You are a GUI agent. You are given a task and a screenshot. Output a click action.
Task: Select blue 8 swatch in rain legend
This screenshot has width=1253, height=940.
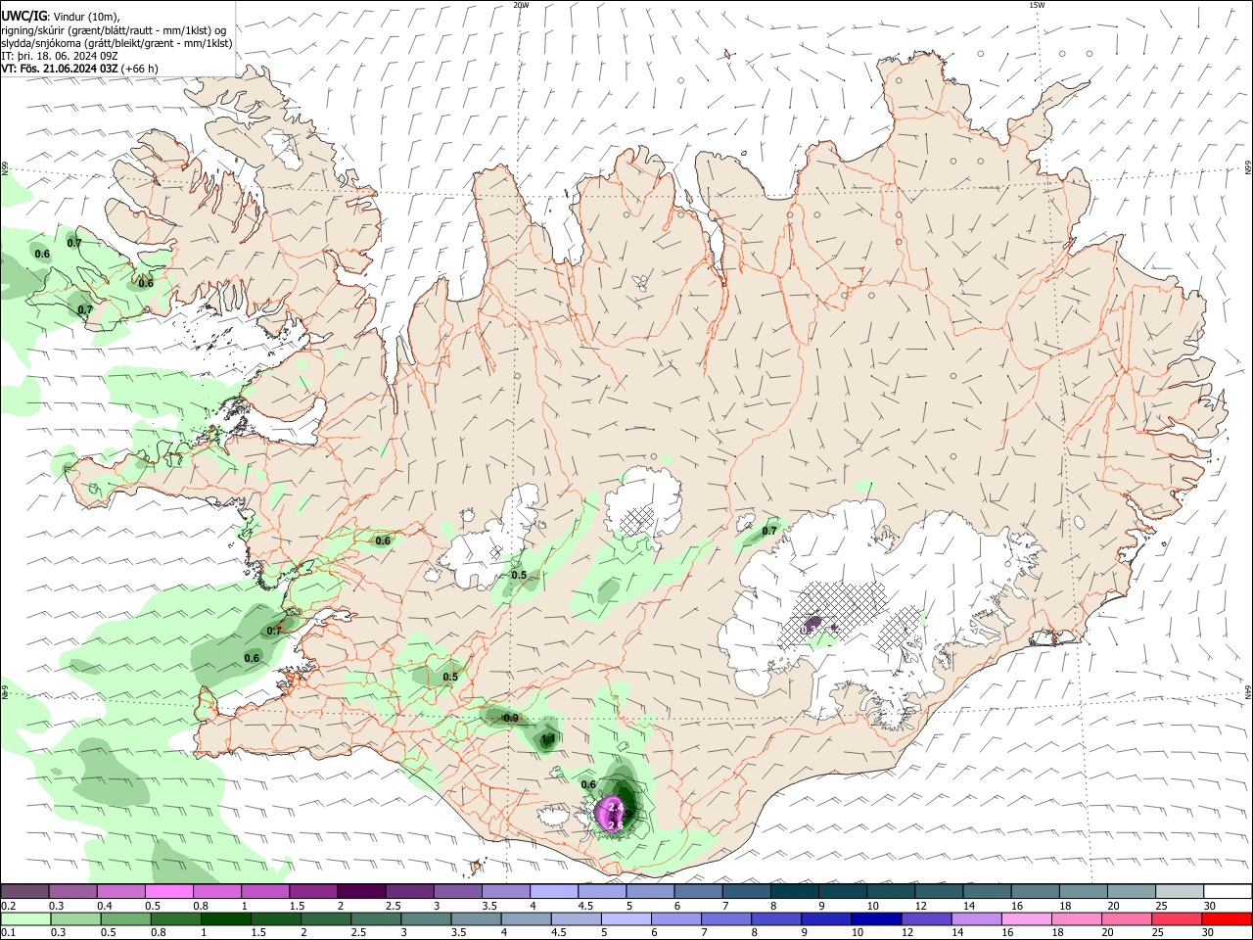tap(776, 918)
